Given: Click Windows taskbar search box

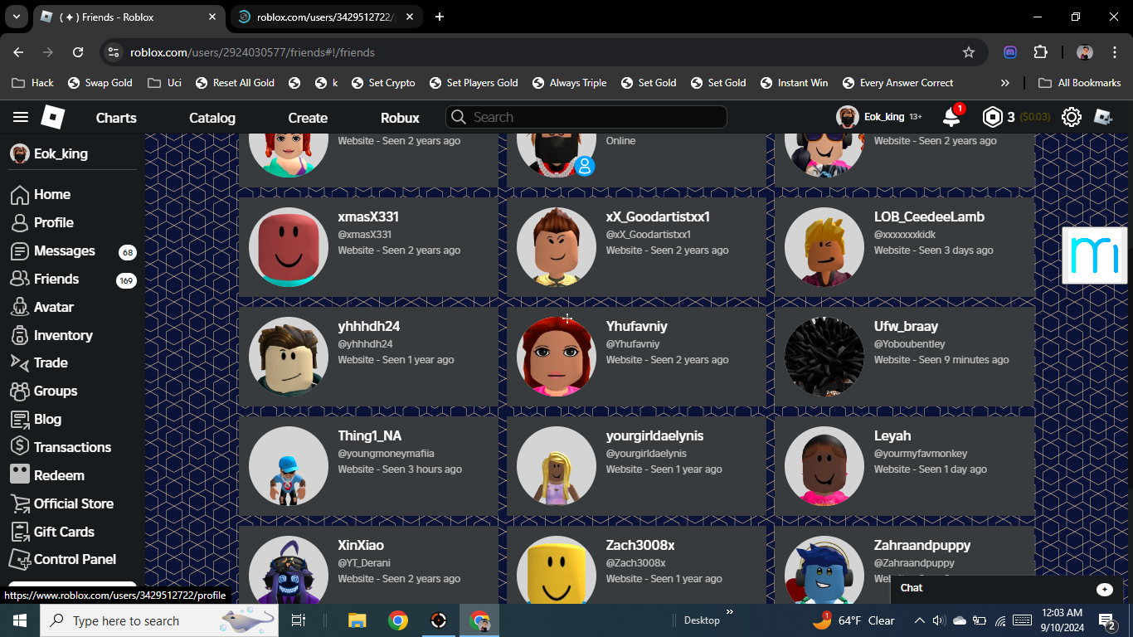Looking at the screenshot, I should [161, 620].
